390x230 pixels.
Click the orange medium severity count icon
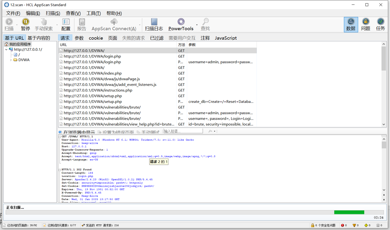[354, 225]
